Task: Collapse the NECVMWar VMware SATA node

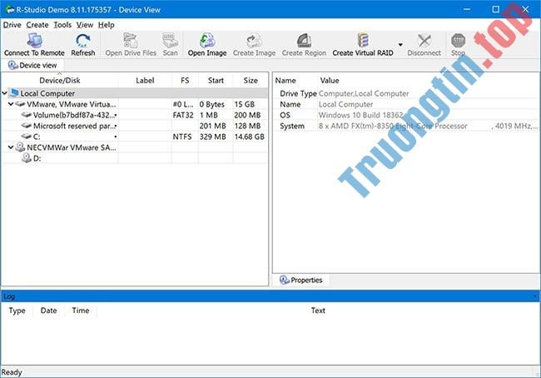Action: (x=10, y=147)
